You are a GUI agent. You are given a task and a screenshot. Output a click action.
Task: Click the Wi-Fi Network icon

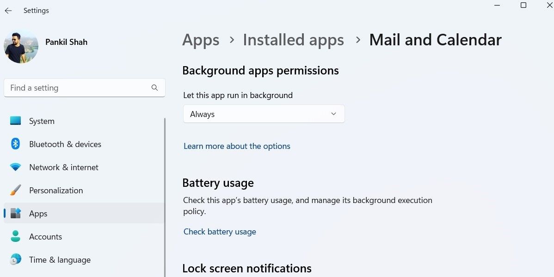16,167
